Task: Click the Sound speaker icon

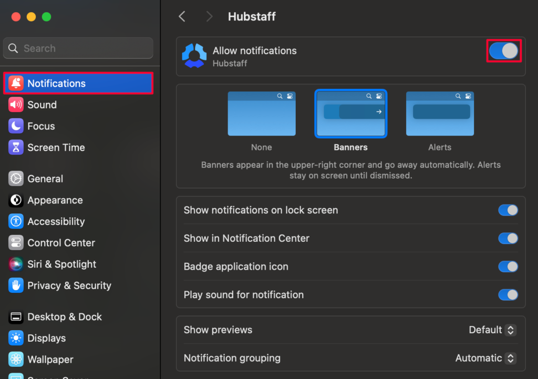Action: (x=16, y=105)
